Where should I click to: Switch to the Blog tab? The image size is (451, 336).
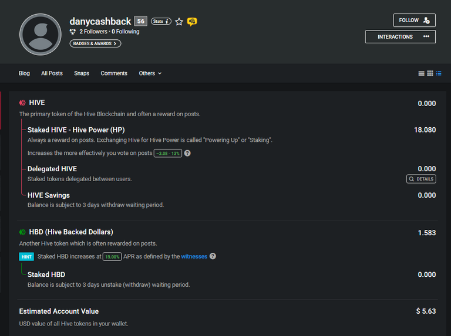[x=24, y=73]
